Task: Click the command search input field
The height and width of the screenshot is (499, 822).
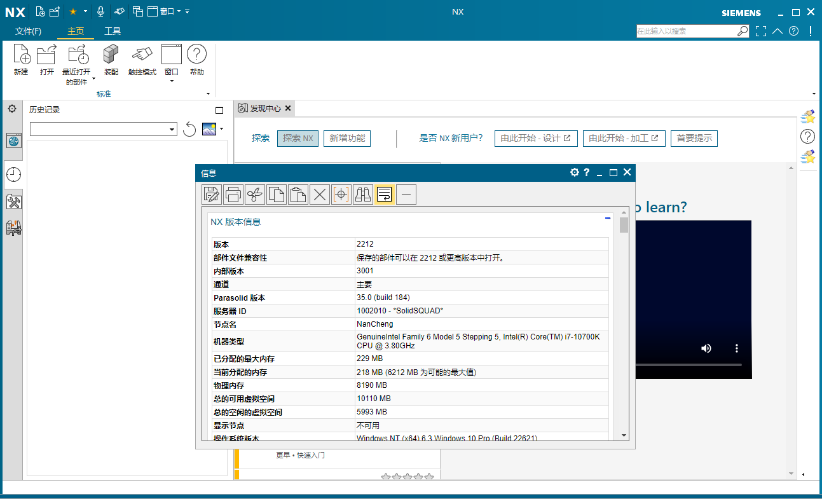Action: [x=687, y=31]
